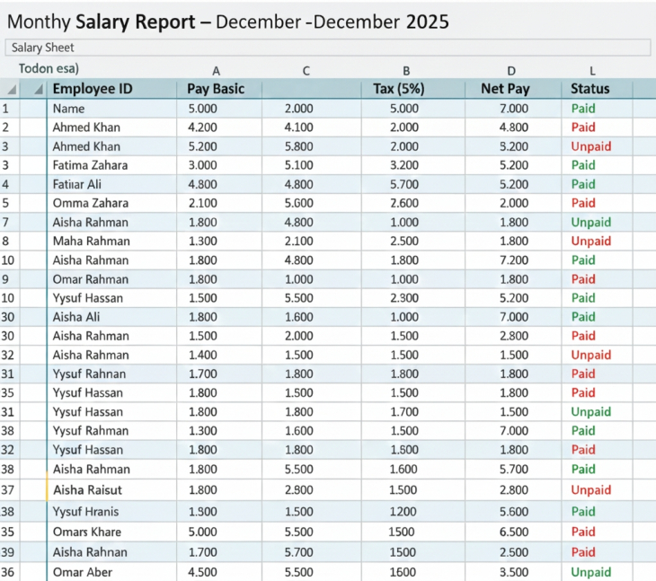The width and height of the screenshot is (656, 581).
Task: Select the Maha Rahman name cell
Action: 91,241
